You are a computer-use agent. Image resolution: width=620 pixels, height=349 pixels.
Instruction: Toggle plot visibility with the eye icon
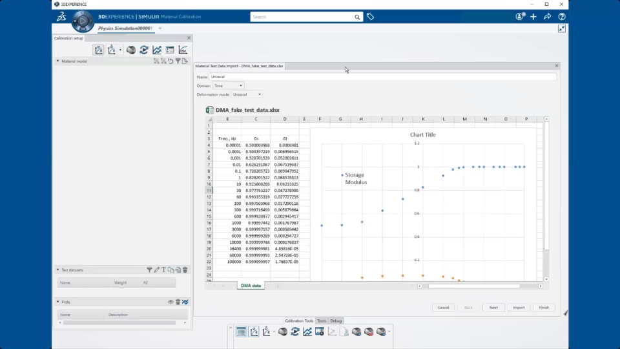170,302
